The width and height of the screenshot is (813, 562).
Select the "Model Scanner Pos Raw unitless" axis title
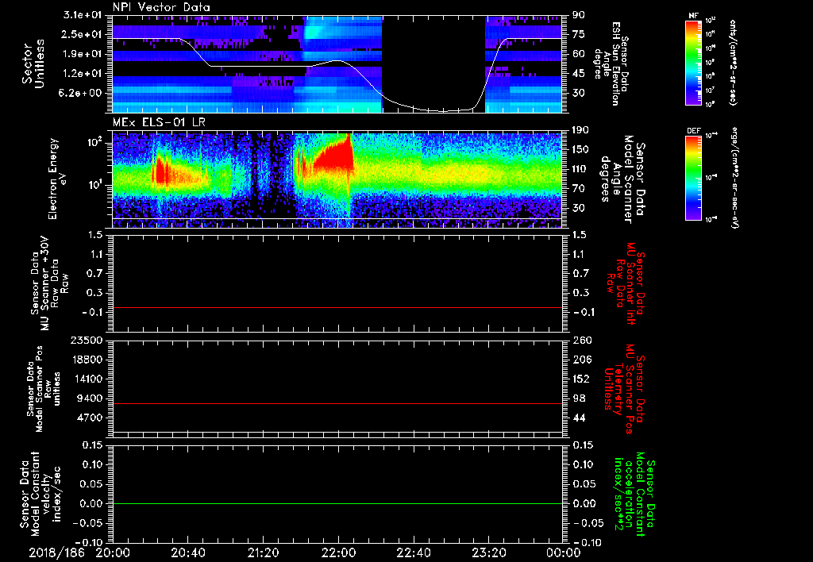point(44,389)
